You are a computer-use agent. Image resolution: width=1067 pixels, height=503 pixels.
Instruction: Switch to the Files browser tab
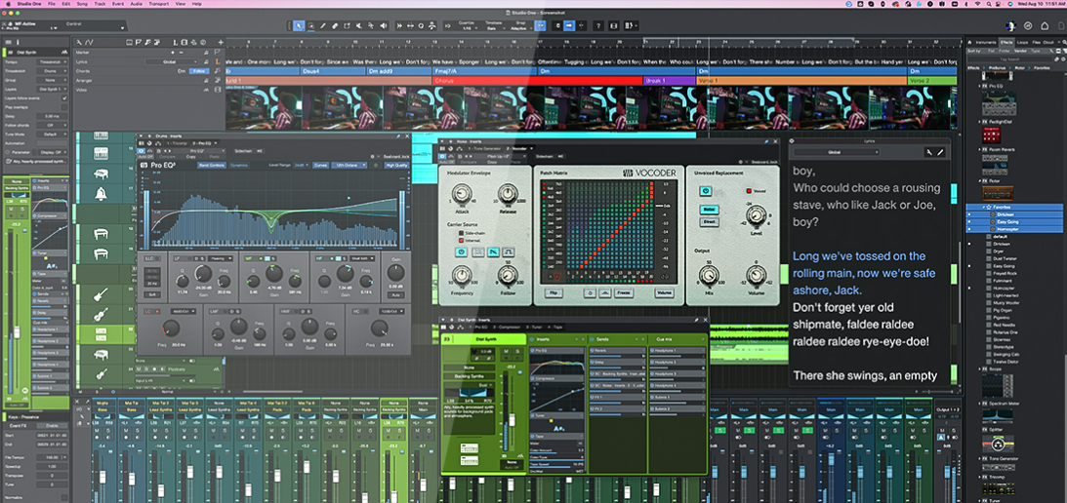point(1037,42)
